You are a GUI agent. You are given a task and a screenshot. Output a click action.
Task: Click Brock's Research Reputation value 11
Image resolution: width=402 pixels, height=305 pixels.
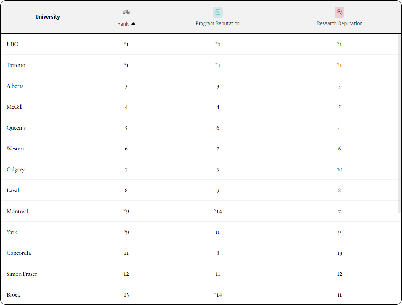pos(339,295)
